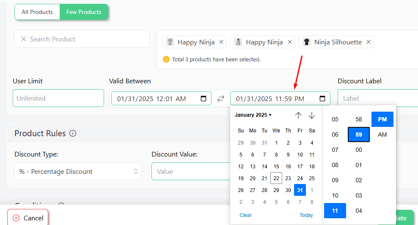This screenshot has width=418, height=225.
Task: Click the calendar icon in end date field
Action: tap(322, 99)
